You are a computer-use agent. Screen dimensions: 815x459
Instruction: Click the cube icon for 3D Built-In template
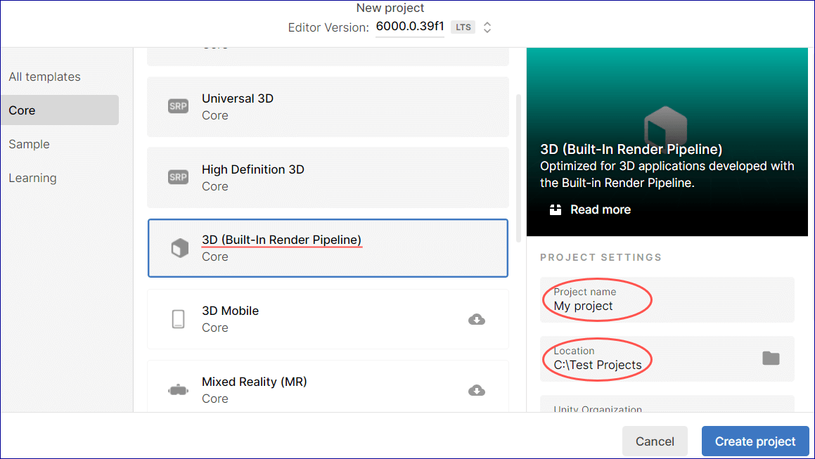click(180, 248)
